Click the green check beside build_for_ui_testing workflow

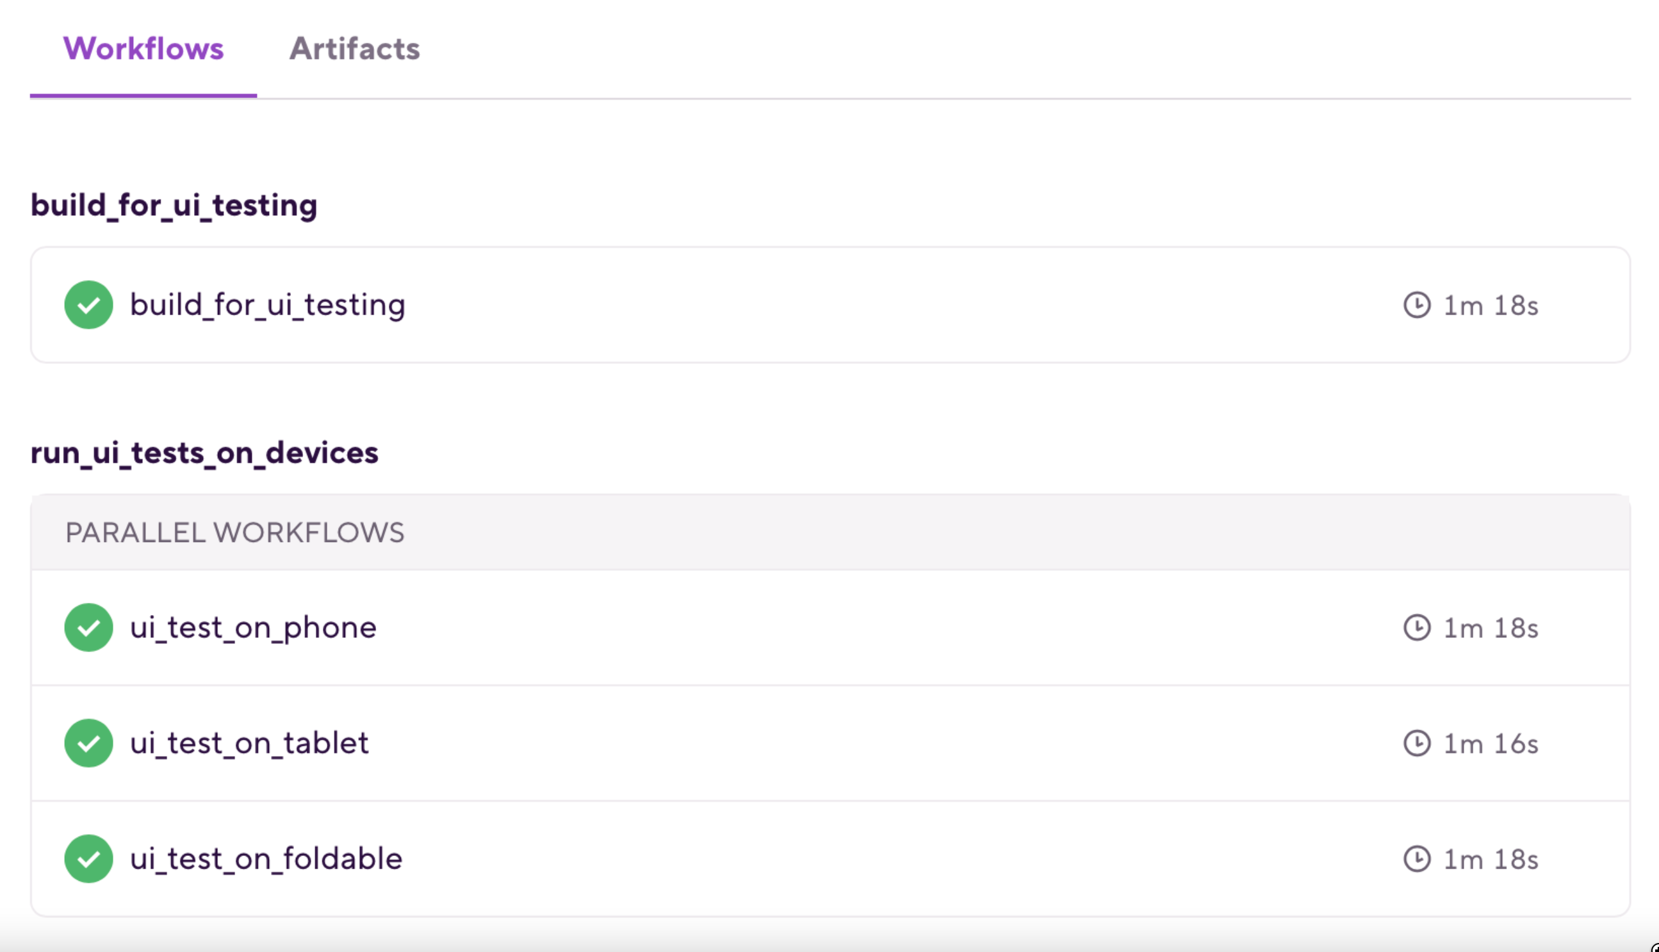(88, 305)
